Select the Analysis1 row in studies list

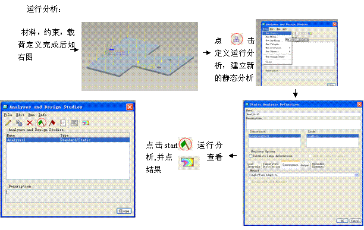[68, 140]
